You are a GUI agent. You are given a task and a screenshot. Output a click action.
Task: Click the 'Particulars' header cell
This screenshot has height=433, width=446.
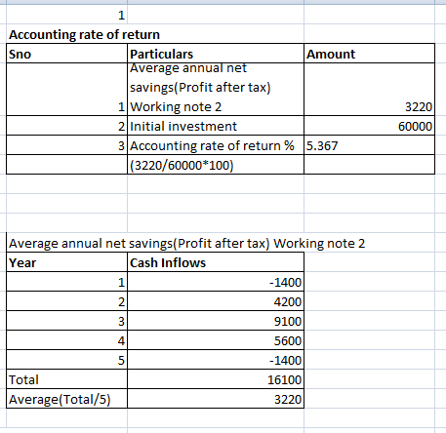click(216, 54)
